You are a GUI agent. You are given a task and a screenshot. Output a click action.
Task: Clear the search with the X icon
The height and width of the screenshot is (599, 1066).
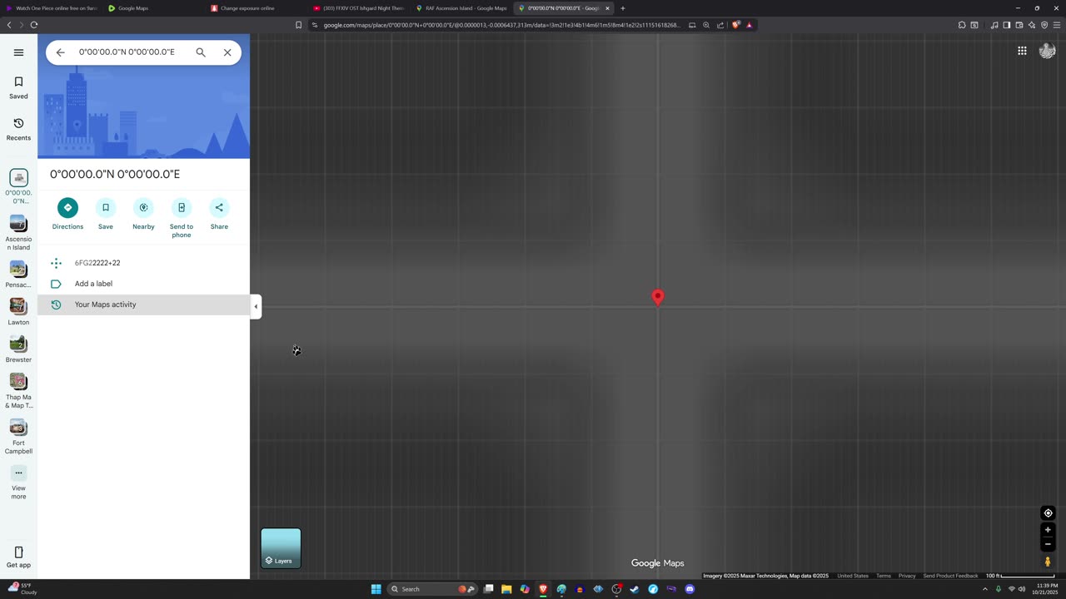(x=227, y=52)
